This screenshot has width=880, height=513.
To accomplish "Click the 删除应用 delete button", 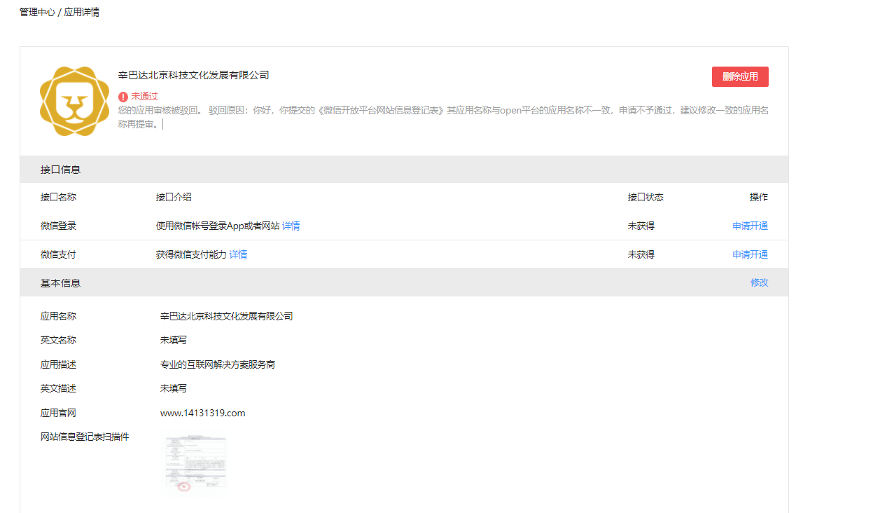I will [x=740, y=76].
